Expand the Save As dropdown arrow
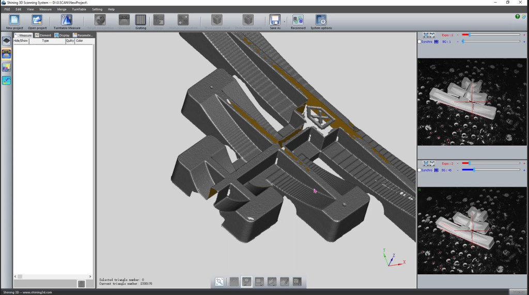The height and width of the screenshot is (295, 529). tap(285, 21)
